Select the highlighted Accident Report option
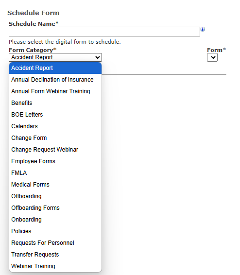The width and height of the screenshot is (240, 275). coord(55,68)
